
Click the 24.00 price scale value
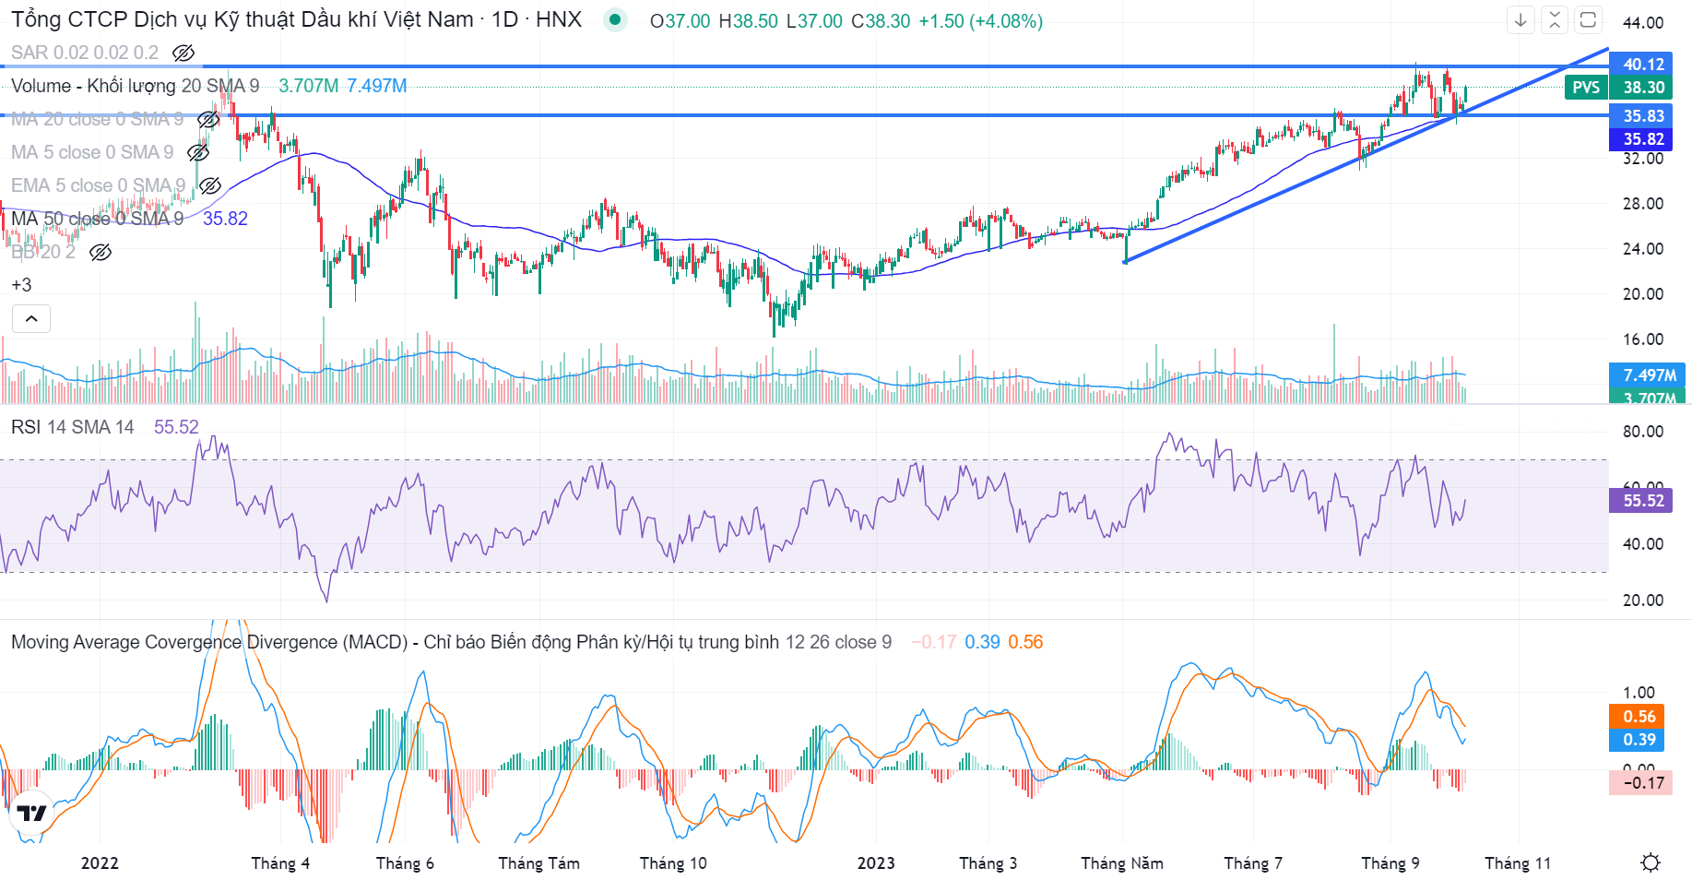[1643, 249]
